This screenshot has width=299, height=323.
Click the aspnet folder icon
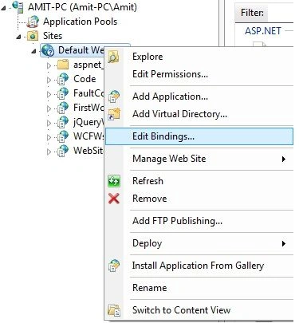(63, 65)
